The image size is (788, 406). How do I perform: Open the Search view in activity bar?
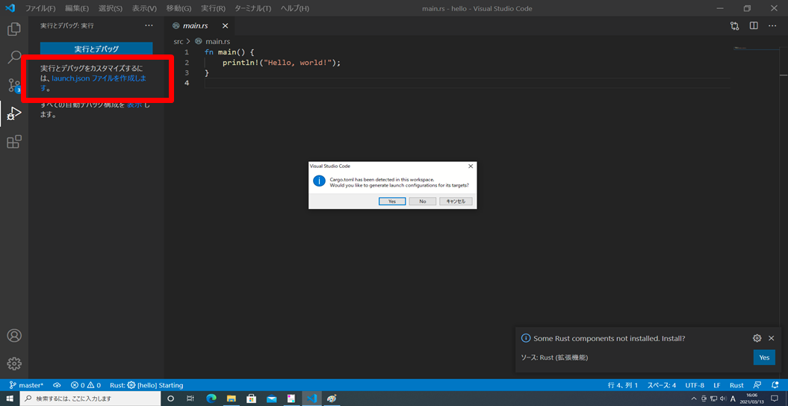(x=14, y=57)
